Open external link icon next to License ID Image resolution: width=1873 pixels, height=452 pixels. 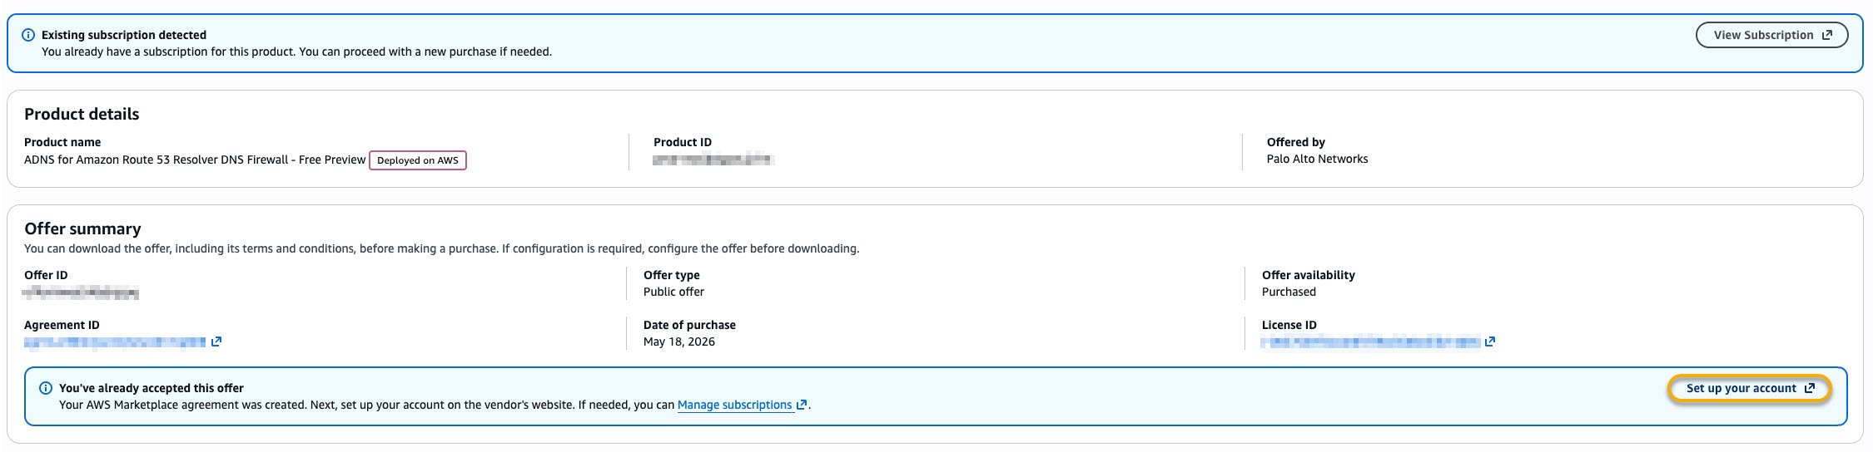(1490, 341)
